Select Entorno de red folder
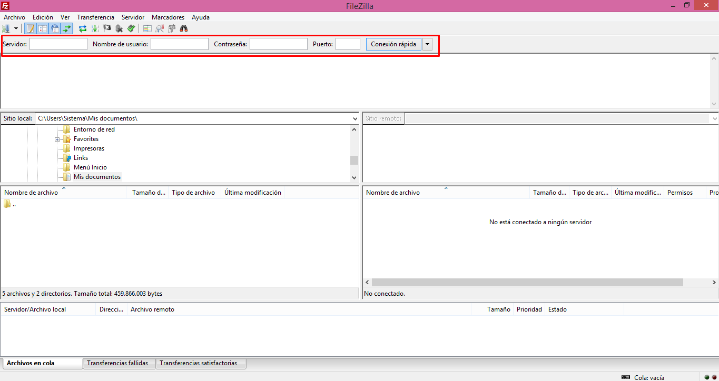The image size is (719, 381). click(x=94, y=129)
